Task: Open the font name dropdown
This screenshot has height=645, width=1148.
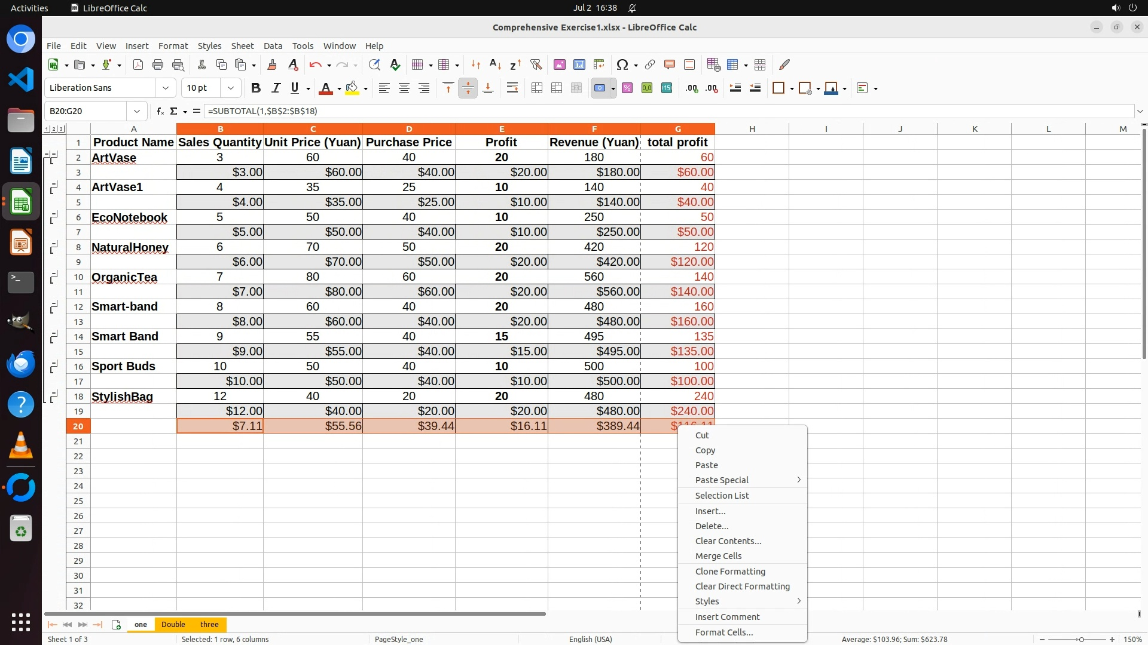Action: [166, 88]
